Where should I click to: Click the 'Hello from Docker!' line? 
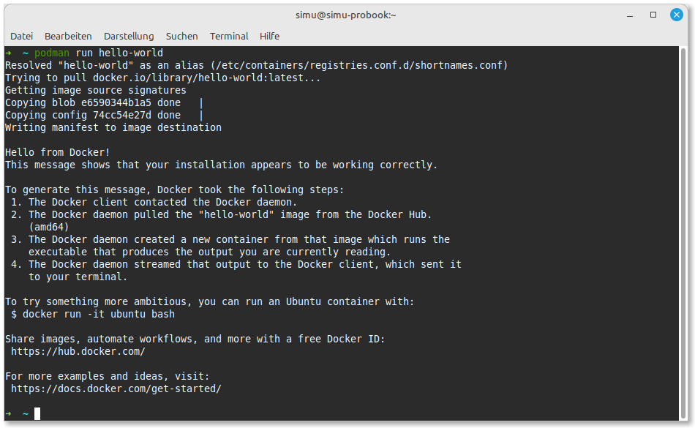[x=58, y=152]
